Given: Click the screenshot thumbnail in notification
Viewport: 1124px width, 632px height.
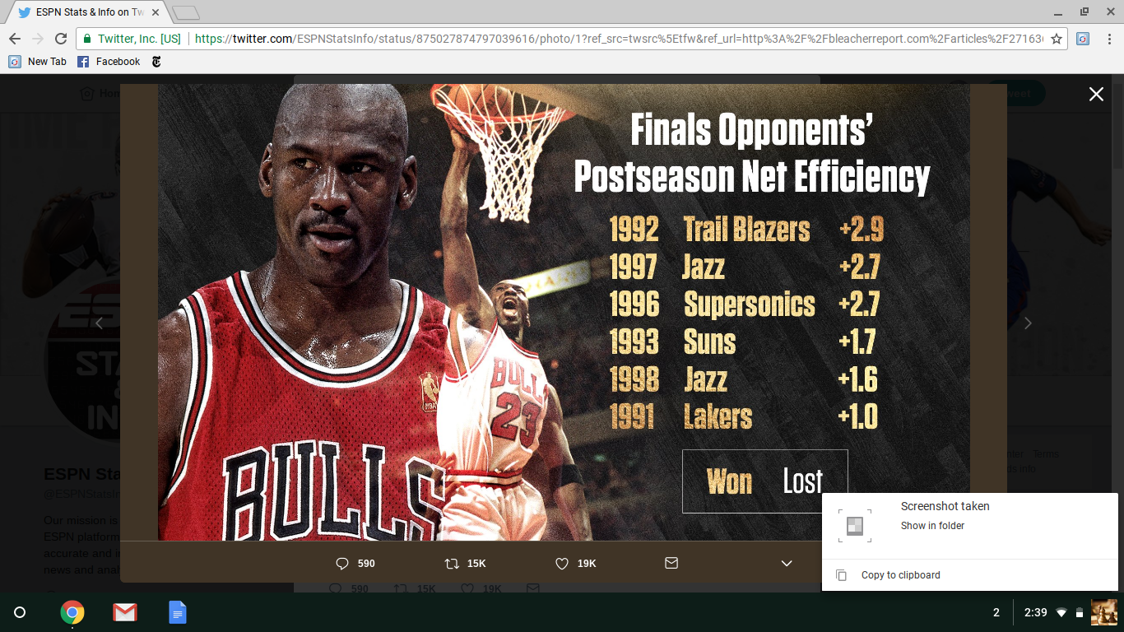Looking at the screenshot, I should coord(855,526).
